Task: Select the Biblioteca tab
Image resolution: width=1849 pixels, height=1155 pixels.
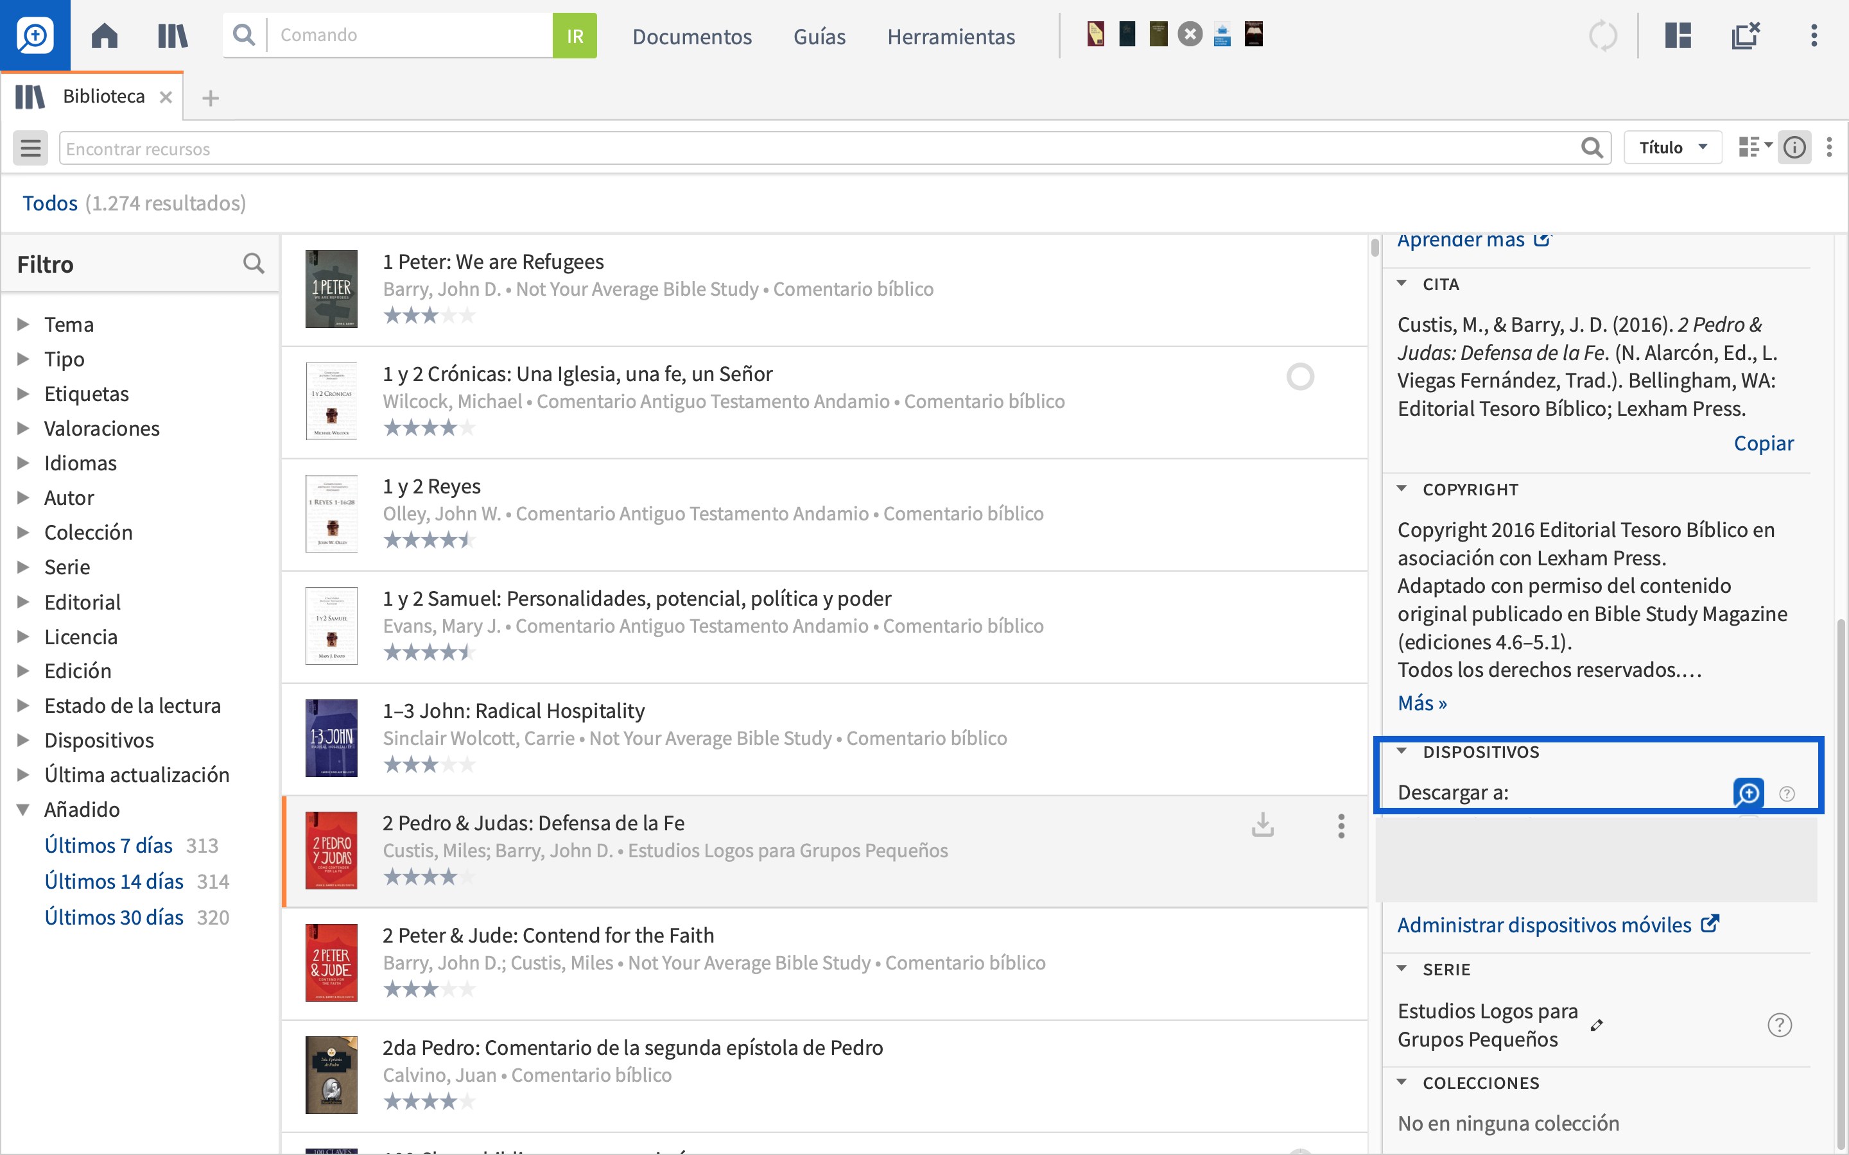Action: pyautogui.click(x=103, y=96)
